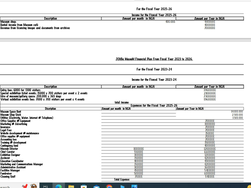The height and width of the screenshot is (188, 251).
Task: Select the 'Museum Space Rent' expense row
Action: 11,112
